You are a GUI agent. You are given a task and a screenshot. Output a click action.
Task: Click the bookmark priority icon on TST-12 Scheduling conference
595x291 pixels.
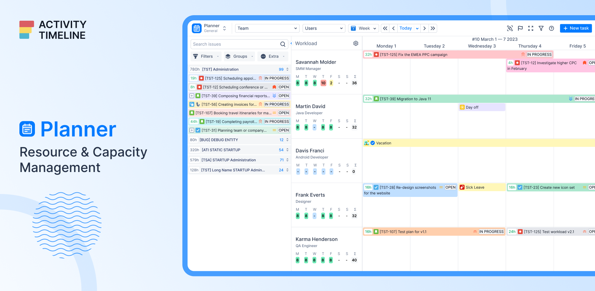(x=274, y=87)
